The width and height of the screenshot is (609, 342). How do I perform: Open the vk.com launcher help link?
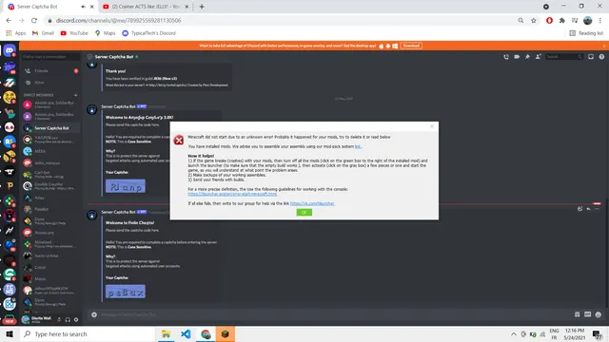(312, 203)
